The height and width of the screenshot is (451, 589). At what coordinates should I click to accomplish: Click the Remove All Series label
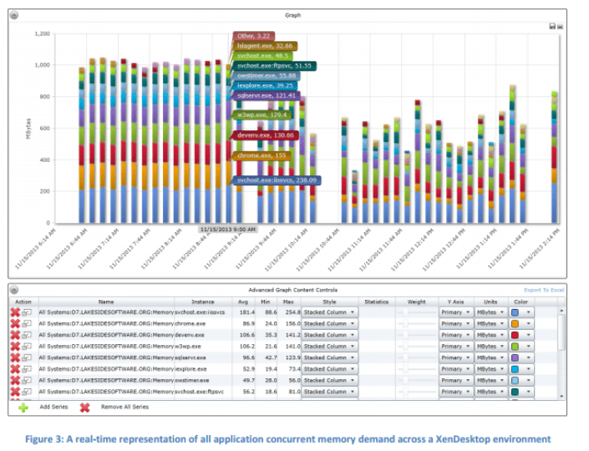click(x=124, y=407)
